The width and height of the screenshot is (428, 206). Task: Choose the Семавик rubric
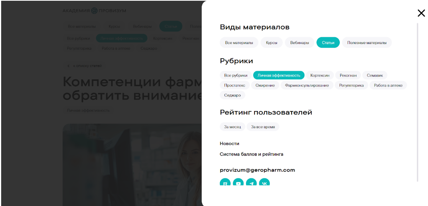pos(375,75)
